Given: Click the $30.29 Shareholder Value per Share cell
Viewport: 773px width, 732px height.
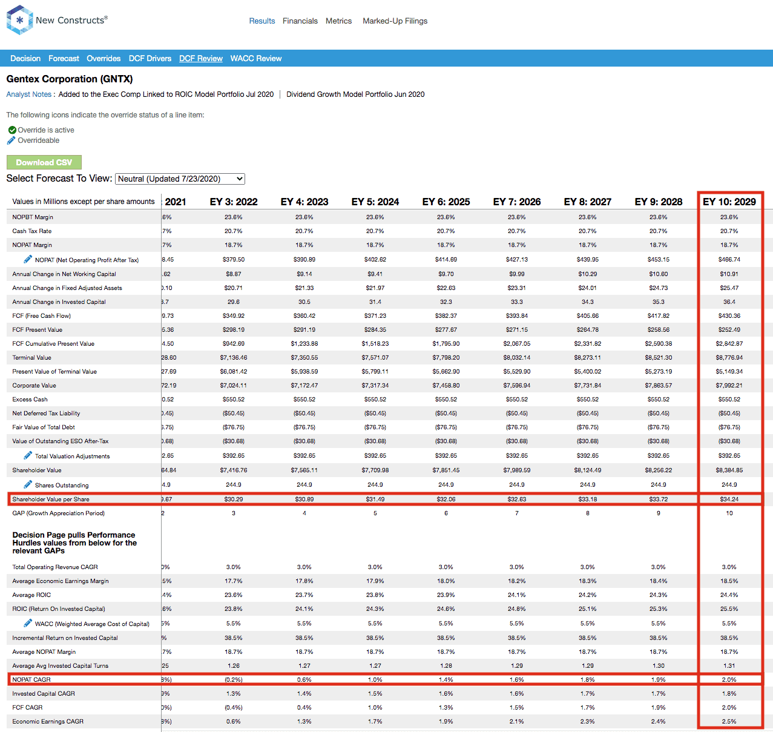Looking at the screenshot, I should coord(234,499).
